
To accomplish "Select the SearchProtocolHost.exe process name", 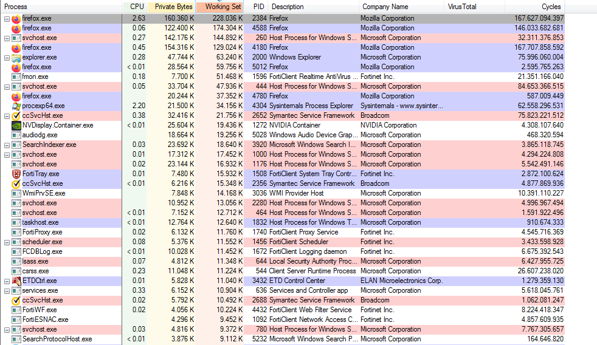I will pos(57,339).
